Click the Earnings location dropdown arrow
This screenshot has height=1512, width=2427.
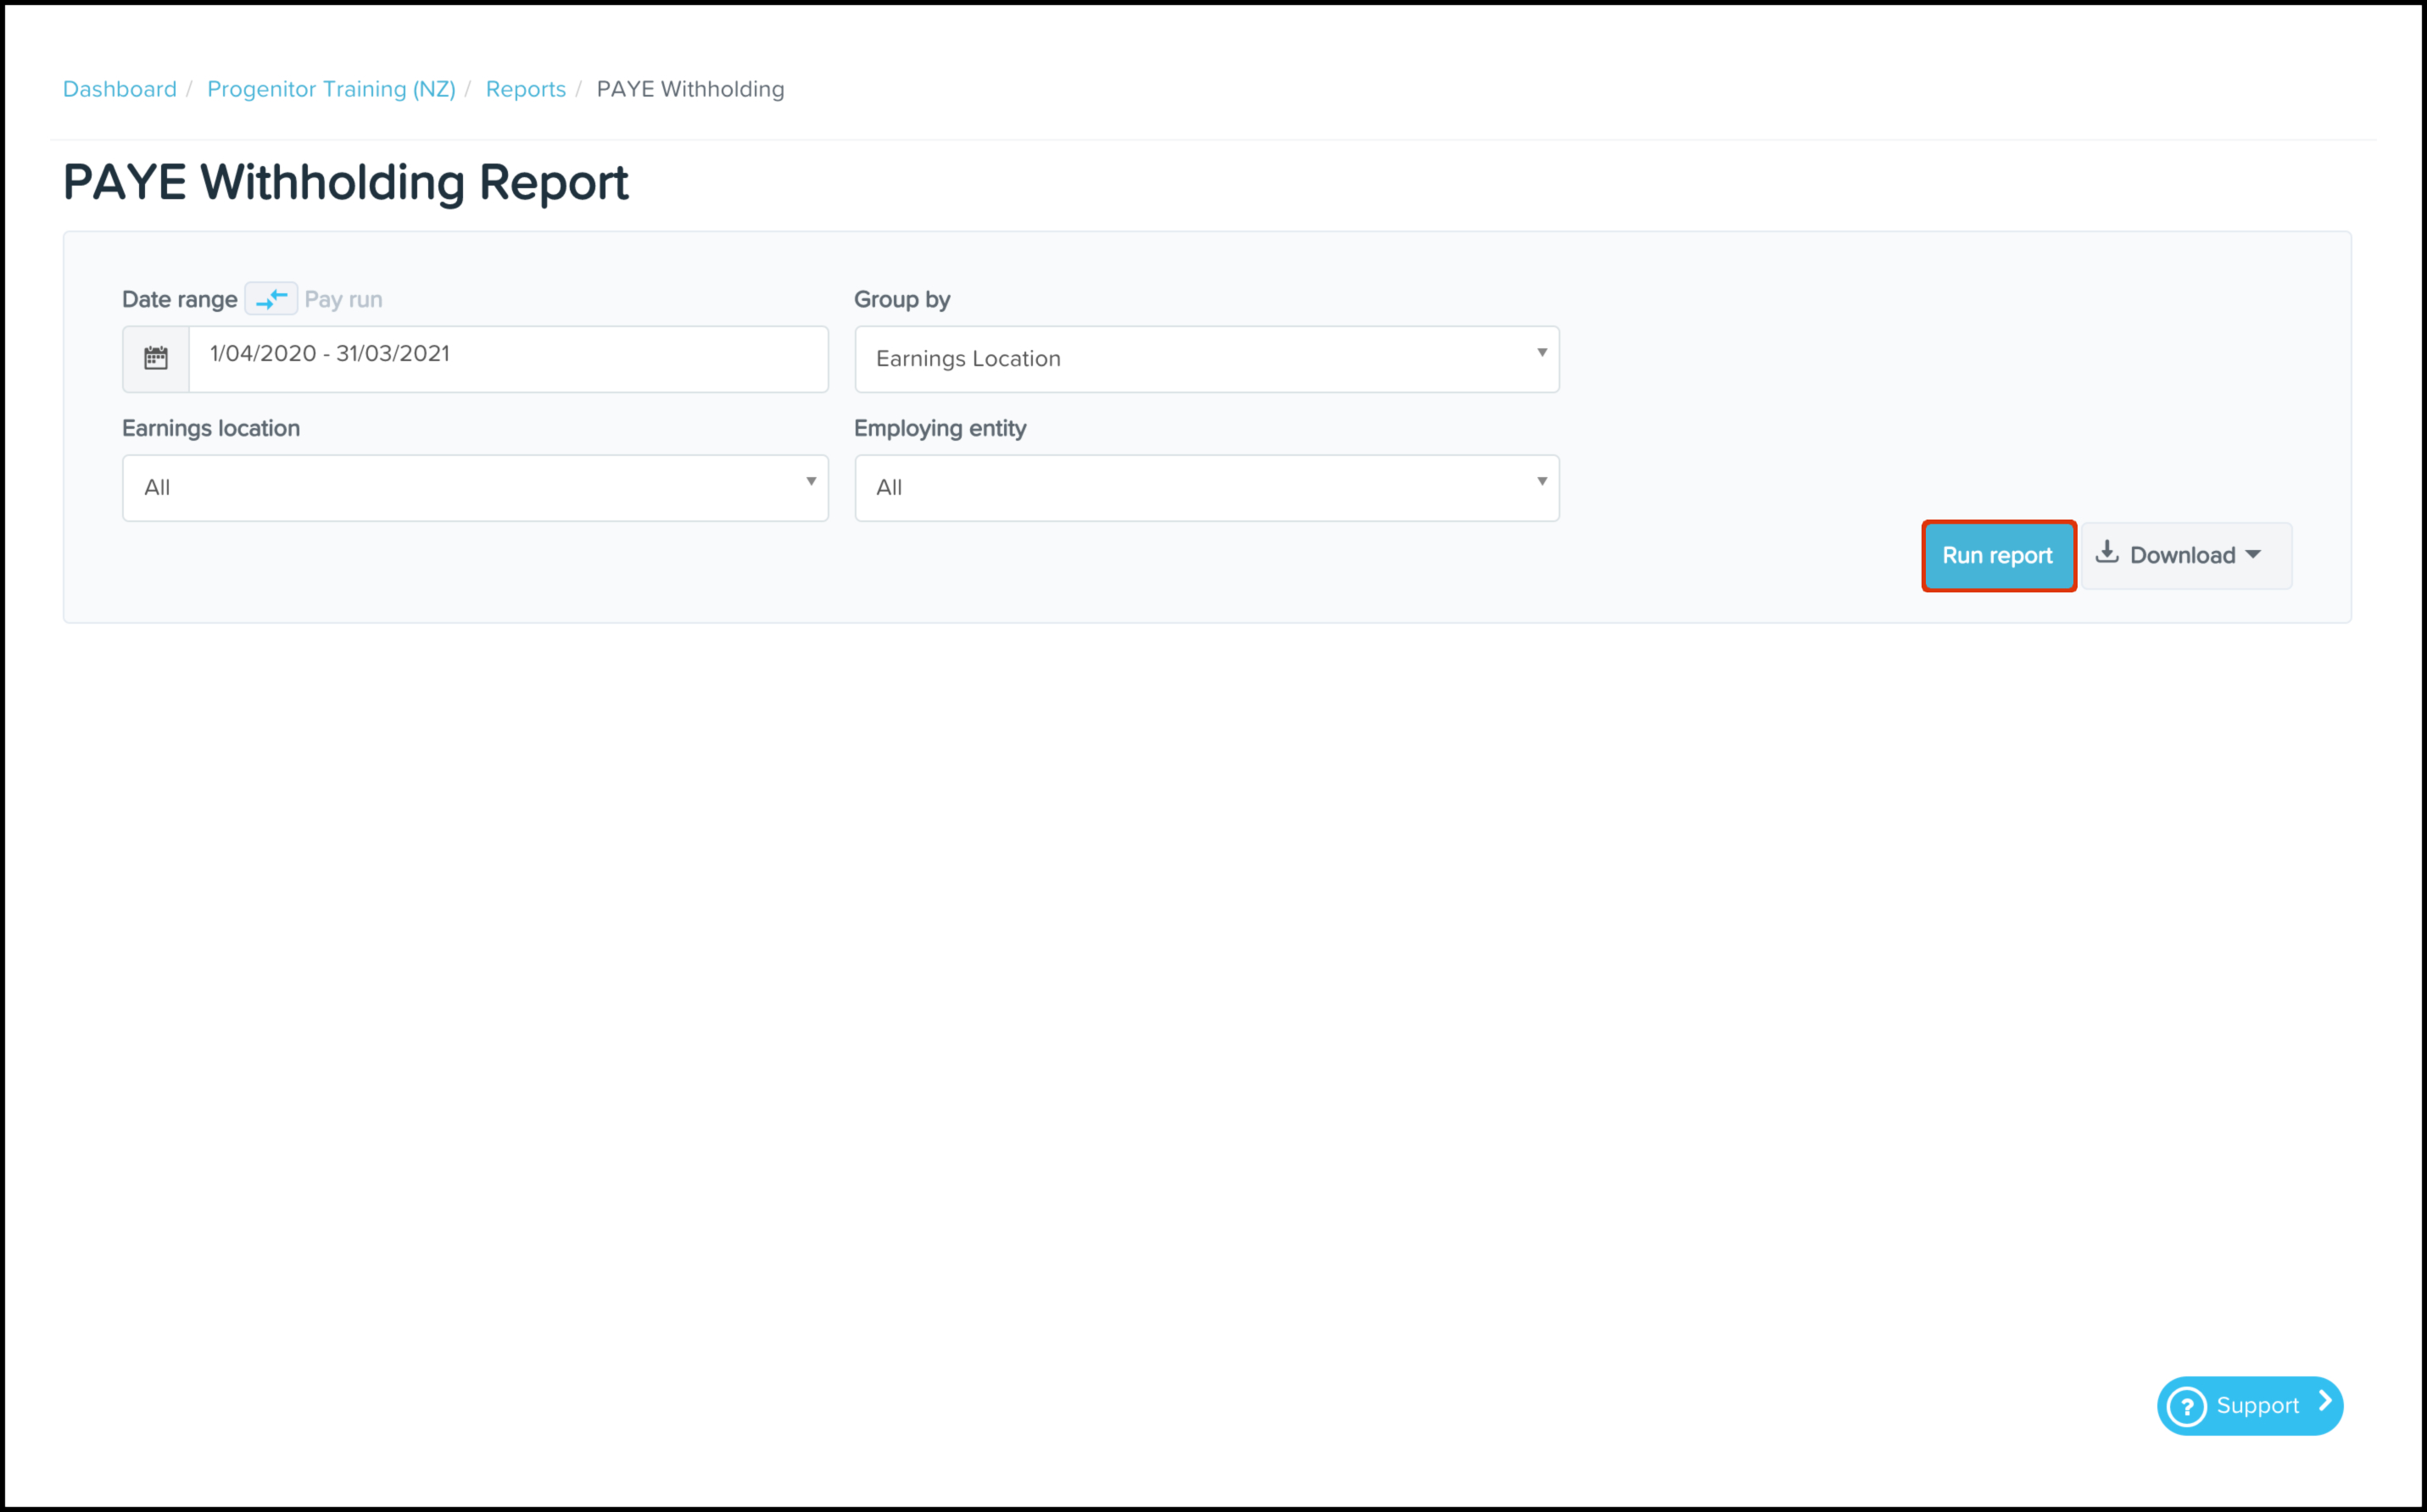click(811, 482)
